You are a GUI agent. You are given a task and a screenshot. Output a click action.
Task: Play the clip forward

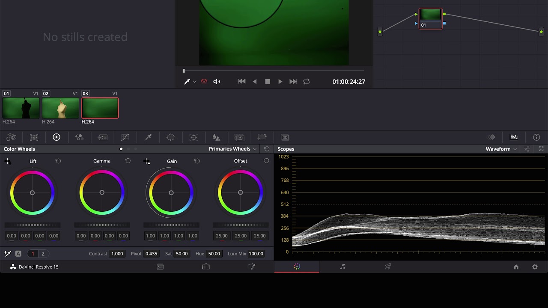(280, 82)
